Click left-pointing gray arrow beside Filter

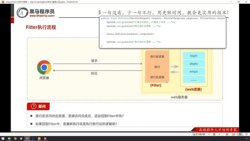[x=175, y=72]
